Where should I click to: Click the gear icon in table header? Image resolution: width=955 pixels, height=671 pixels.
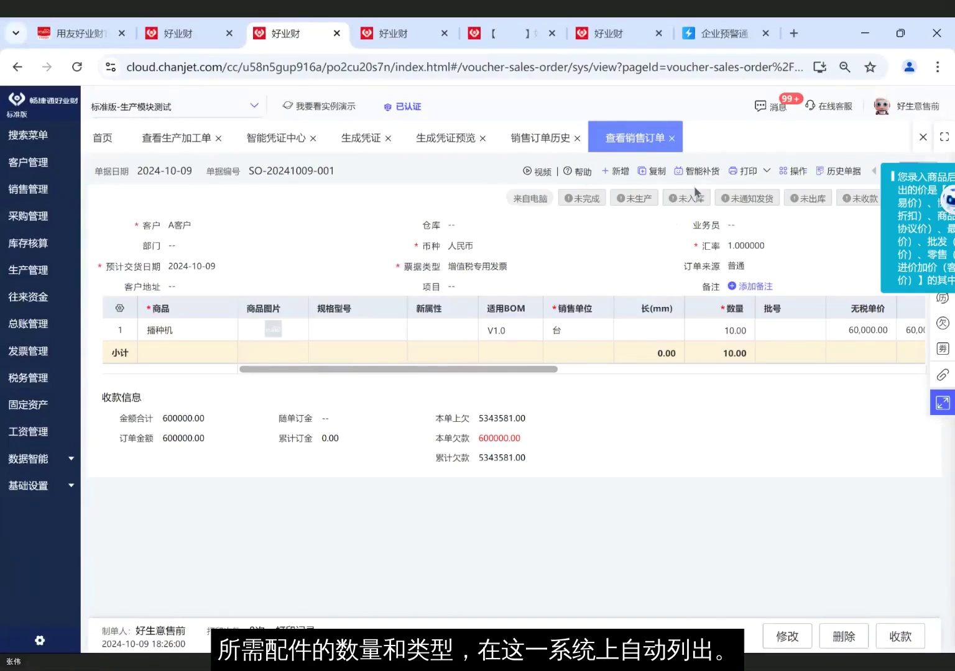point(119,307)
